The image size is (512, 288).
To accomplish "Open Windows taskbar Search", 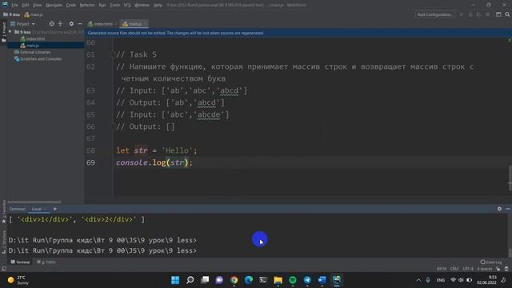I will (x=190, y=280).
